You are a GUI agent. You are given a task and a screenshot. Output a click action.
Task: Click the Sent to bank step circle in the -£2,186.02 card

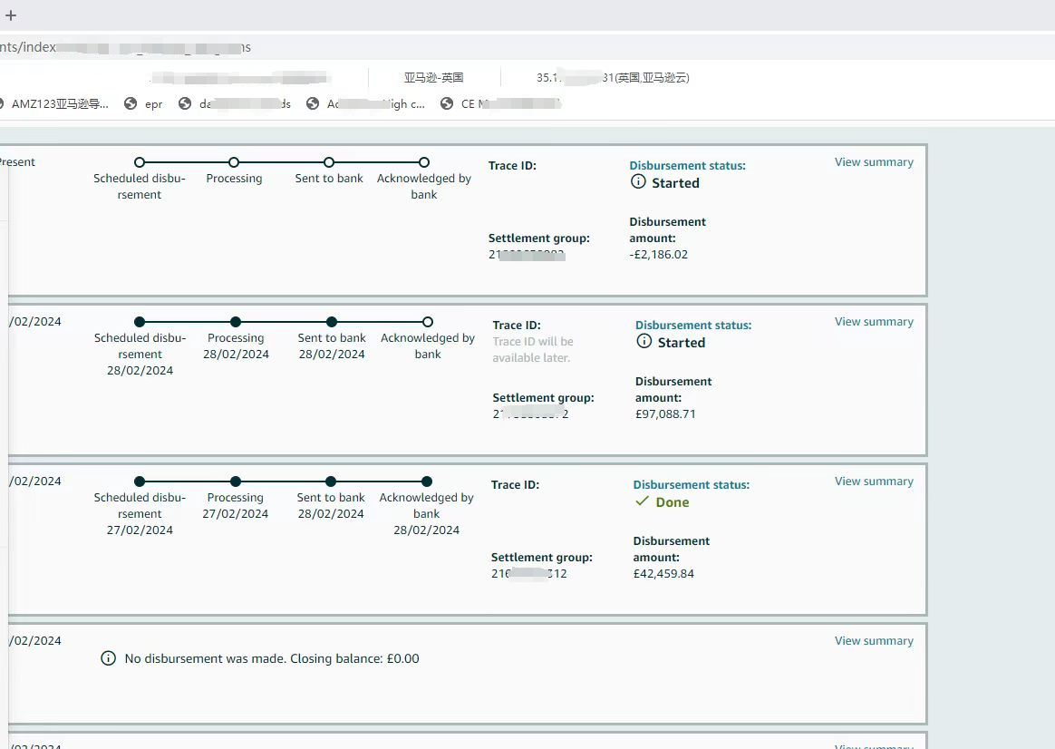coord(329,162)
